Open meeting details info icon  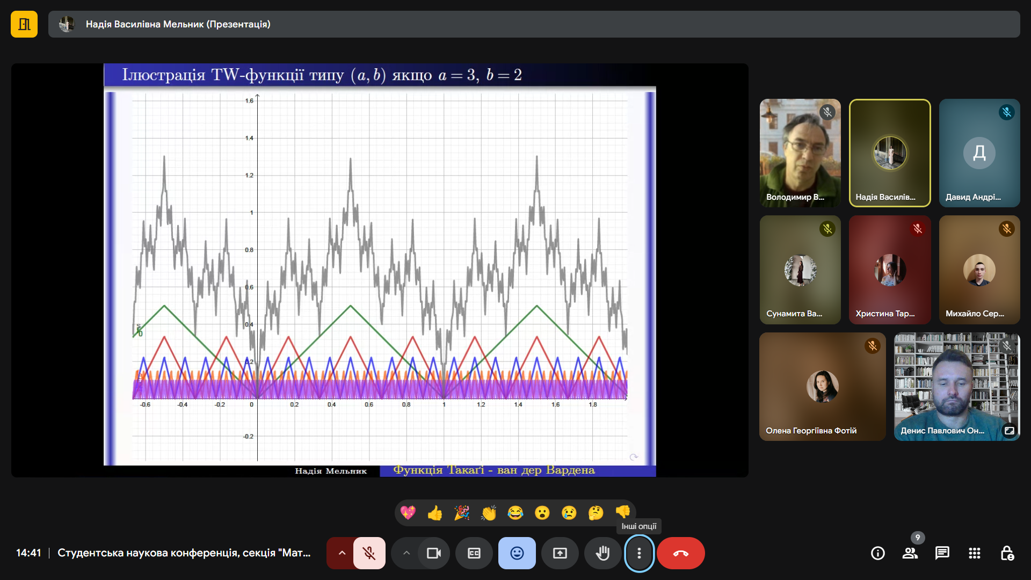click(x=878, y=553)
